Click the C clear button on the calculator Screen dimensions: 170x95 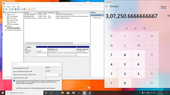click(x=125, y=45)
